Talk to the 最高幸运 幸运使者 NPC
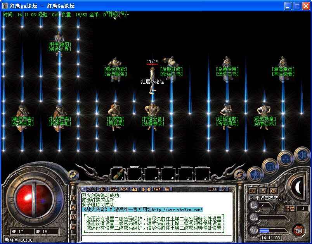Image resolution: width=312 pixels, height=244 pixels. pyautogui.click(x=283, y=69)
